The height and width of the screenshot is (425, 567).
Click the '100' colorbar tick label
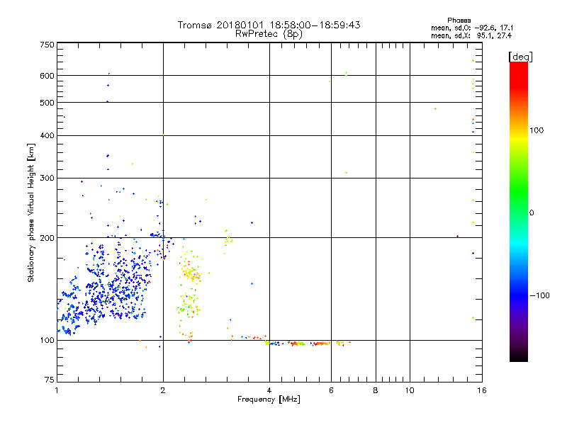(537, 130)
